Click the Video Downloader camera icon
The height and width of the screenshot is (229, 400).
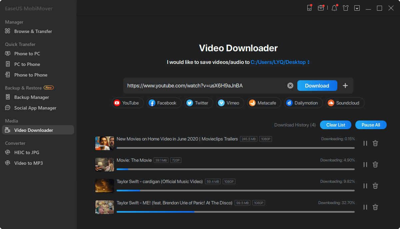pos(8,130)
